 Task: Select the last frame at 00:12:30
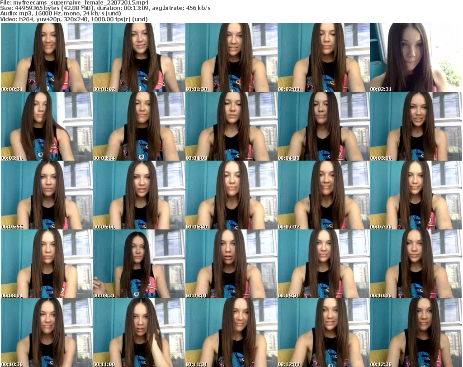pos(416,333)
